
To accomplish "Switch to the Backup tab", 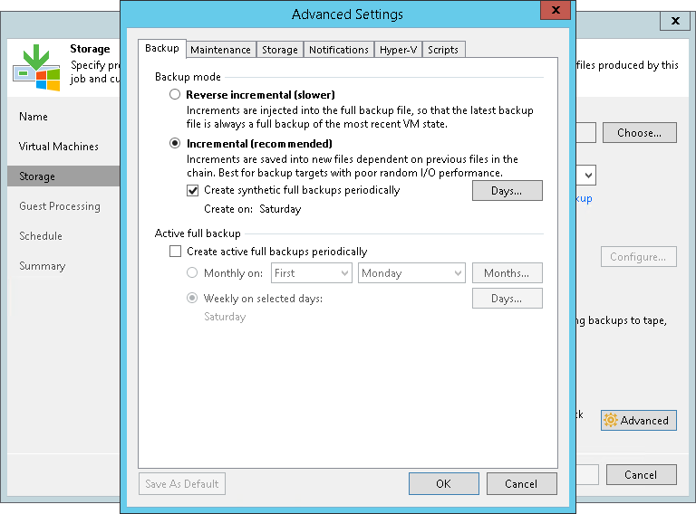I will pos(162,48).
